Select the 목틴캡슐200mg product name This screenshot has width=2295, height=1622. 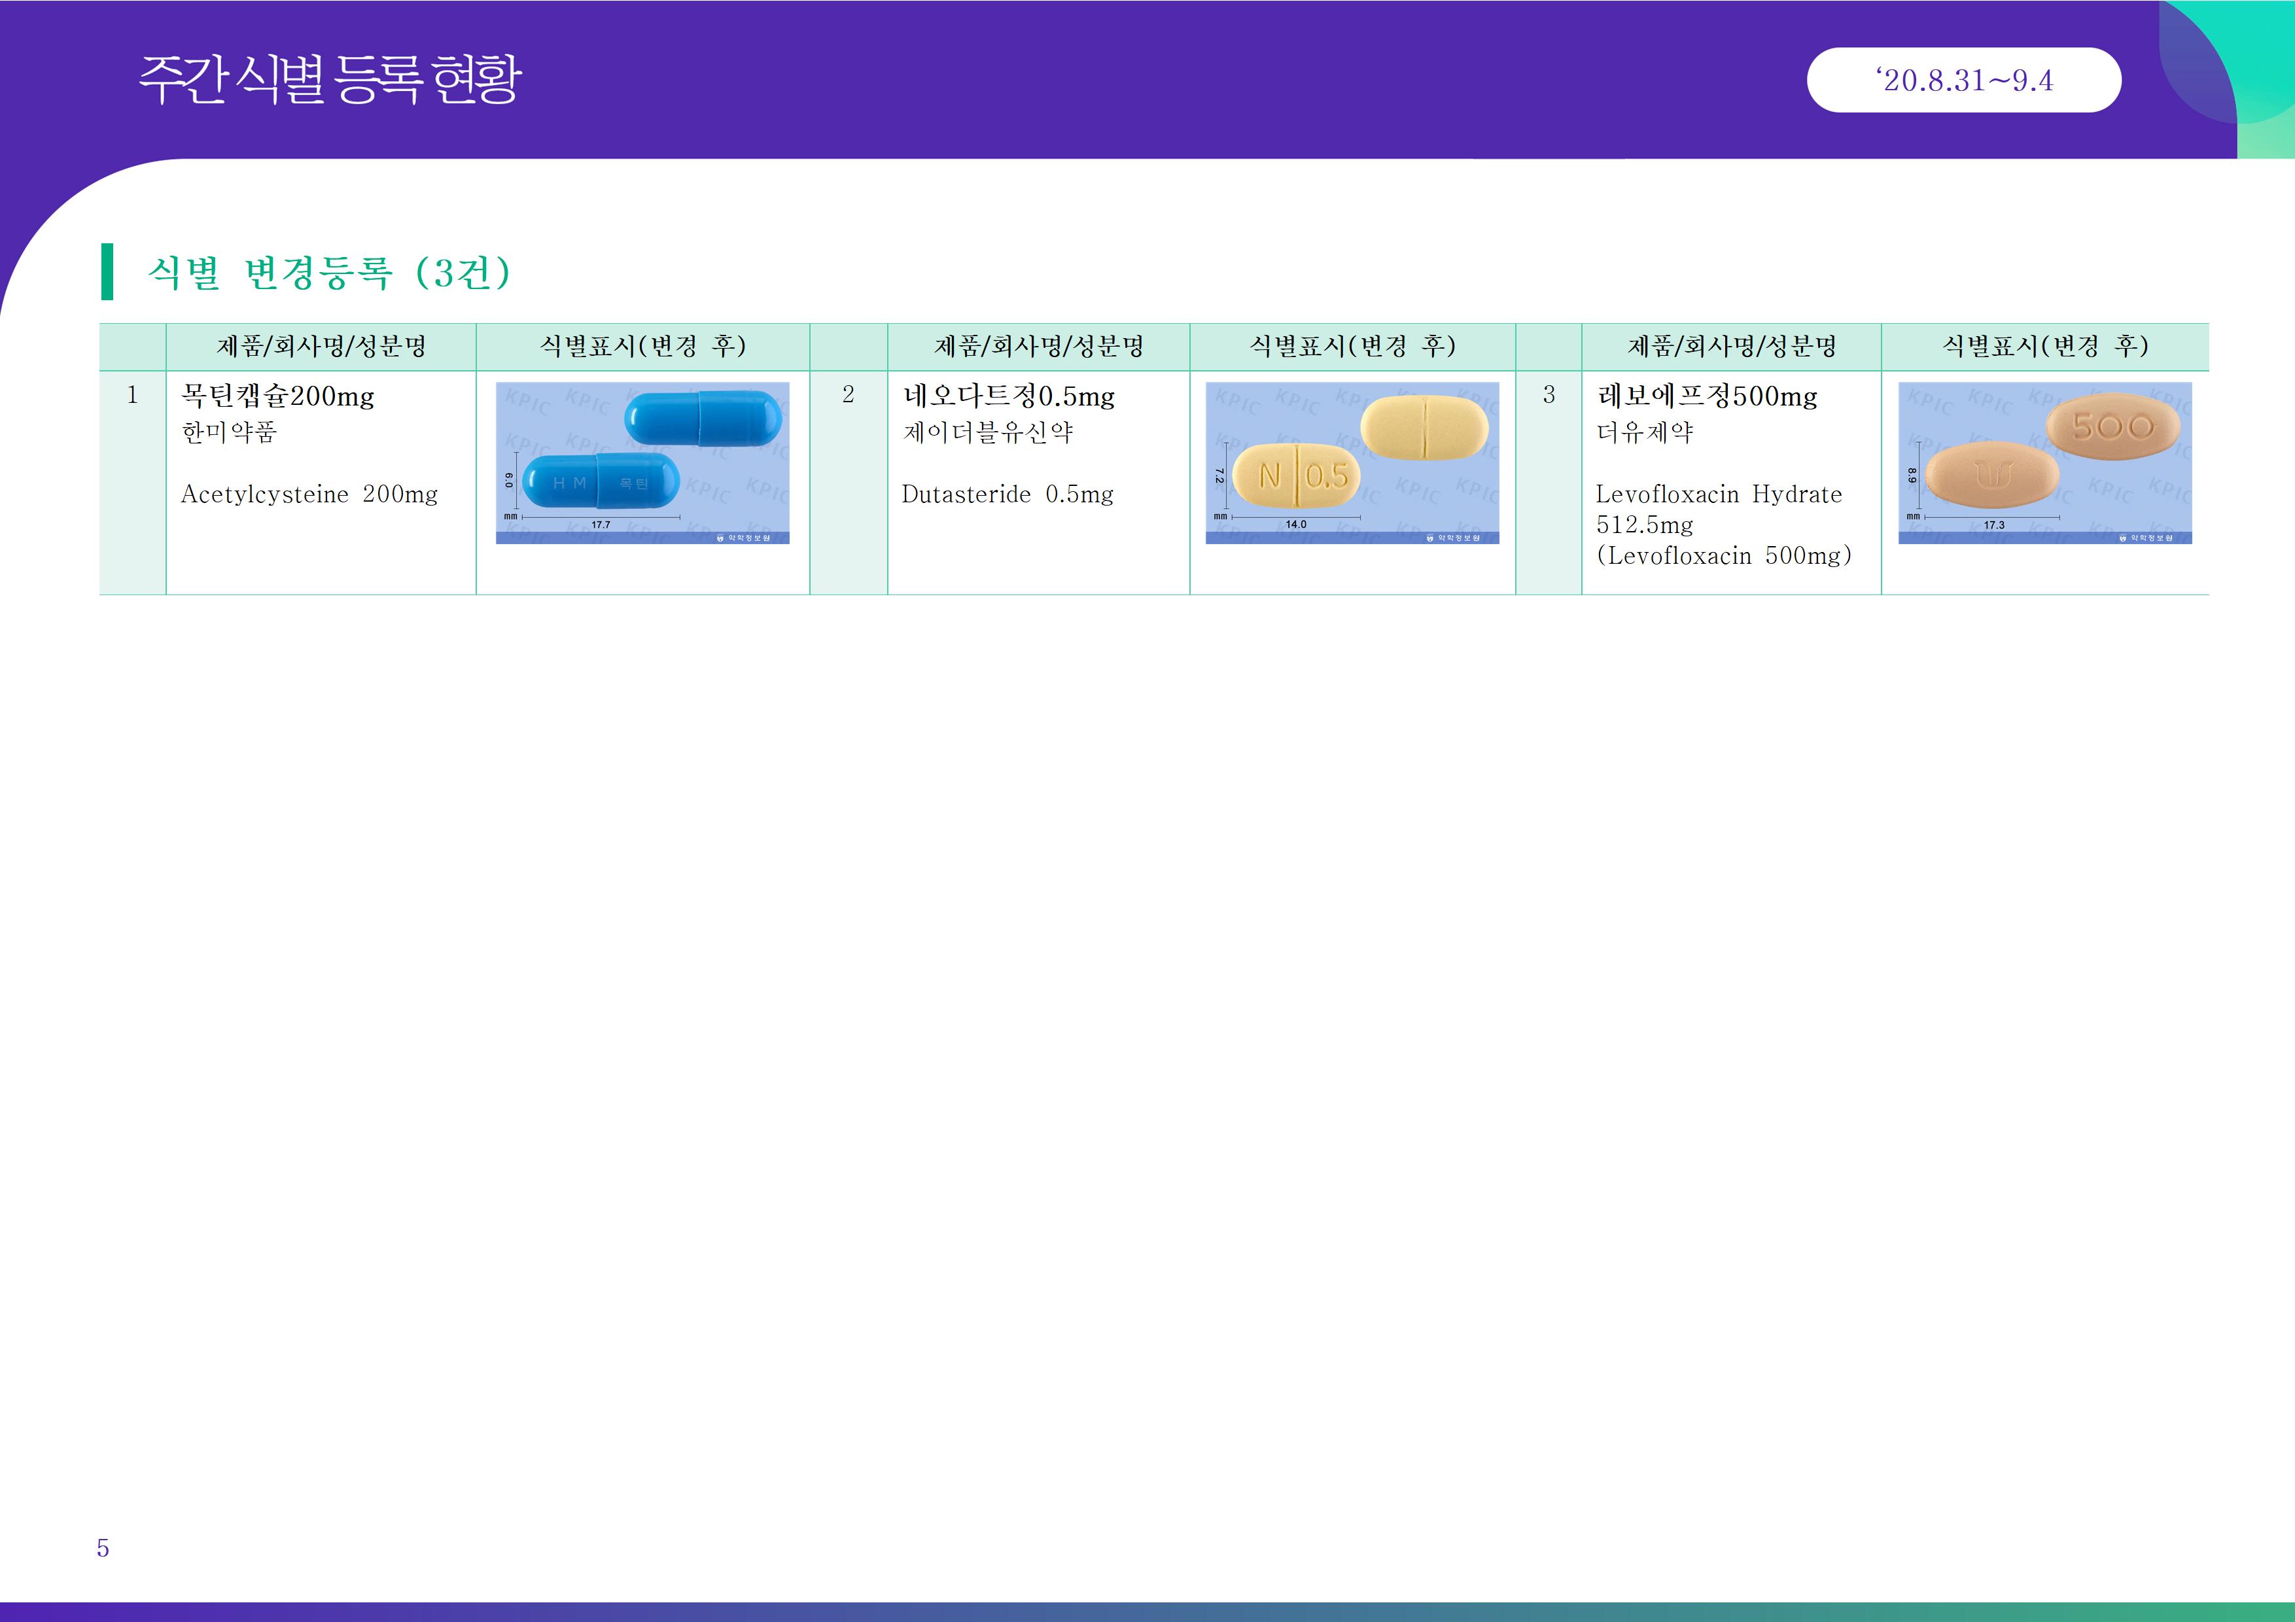(278, 397)
